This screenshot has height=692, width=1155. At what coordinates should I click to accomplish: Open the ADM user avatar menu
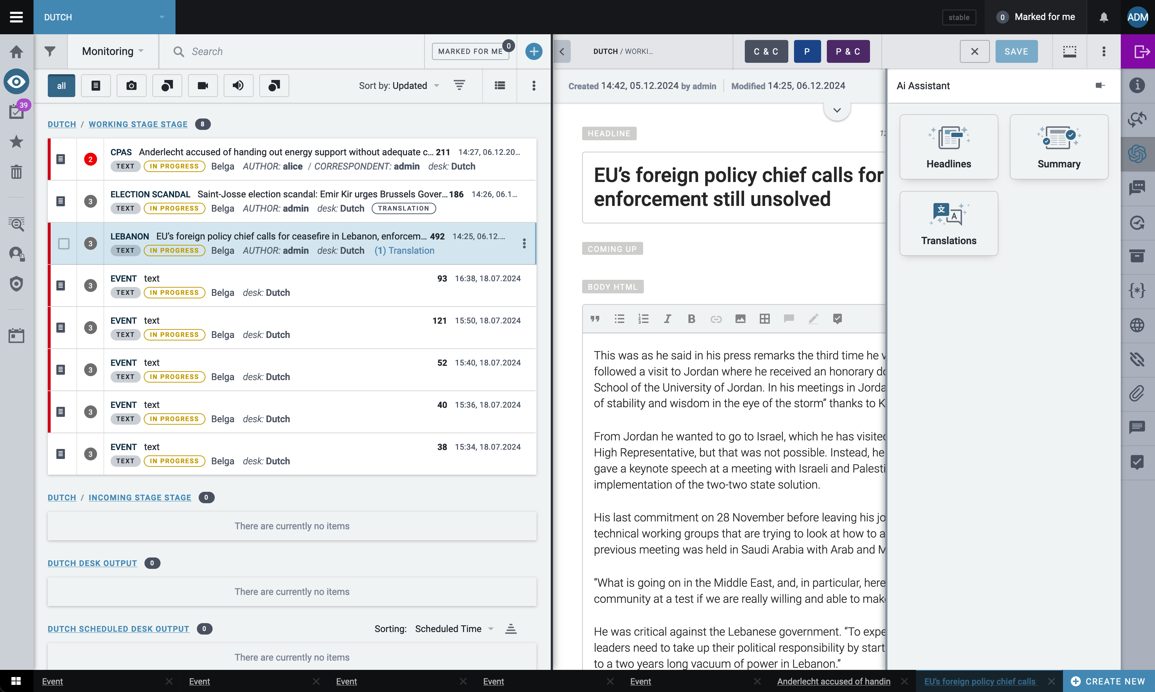(1137, 17)
